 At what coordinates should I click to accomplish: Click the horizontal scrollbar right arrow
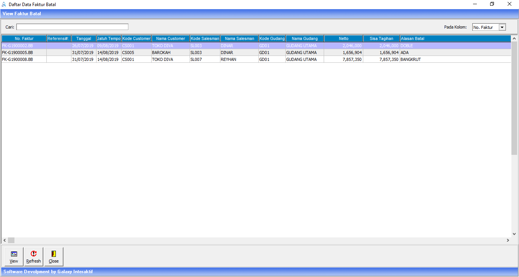coord(508,240)
